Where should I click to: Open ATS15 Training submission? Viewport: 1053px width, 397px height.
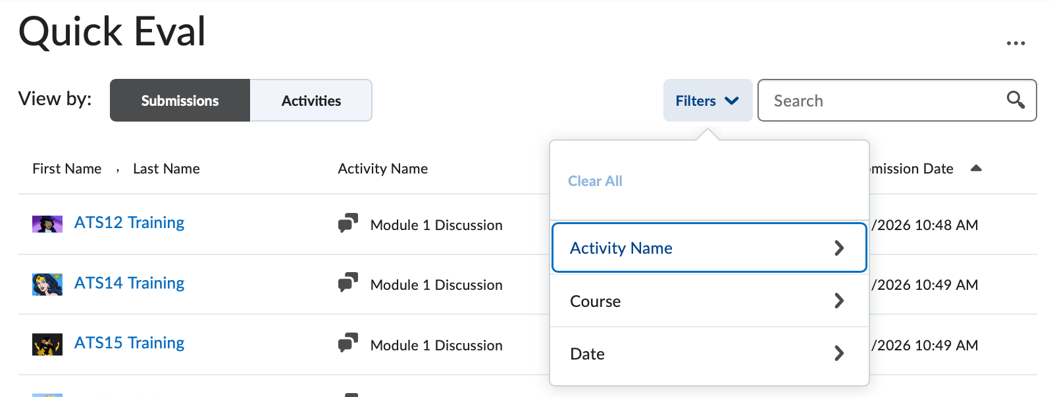129,343
